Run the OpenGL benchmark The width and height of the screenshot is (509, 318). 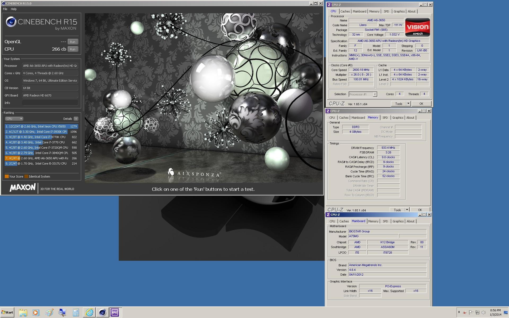[x=73, y=42]
